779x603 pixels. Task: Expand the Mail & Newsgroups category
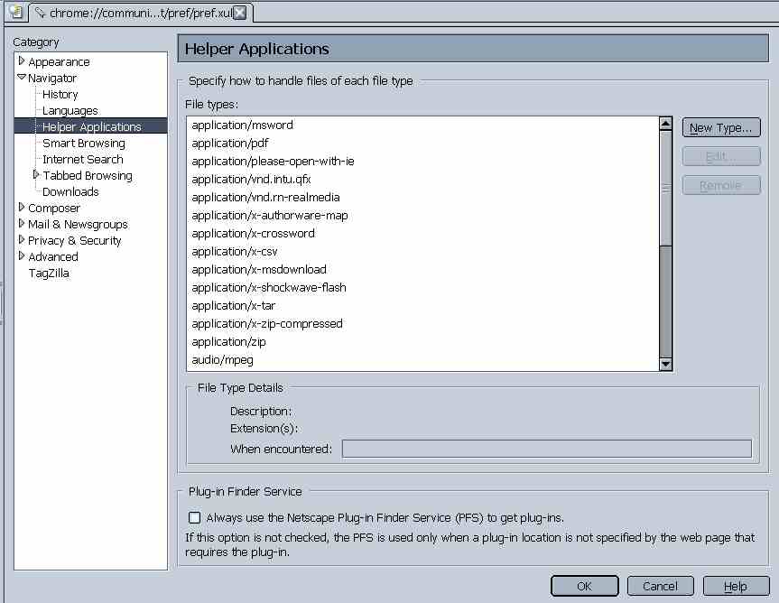pos(22,224)
